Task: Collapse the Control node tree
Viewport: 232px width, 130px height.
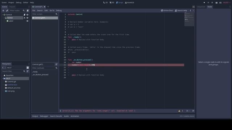Action: pyautogui.click(x=3, y=15)
